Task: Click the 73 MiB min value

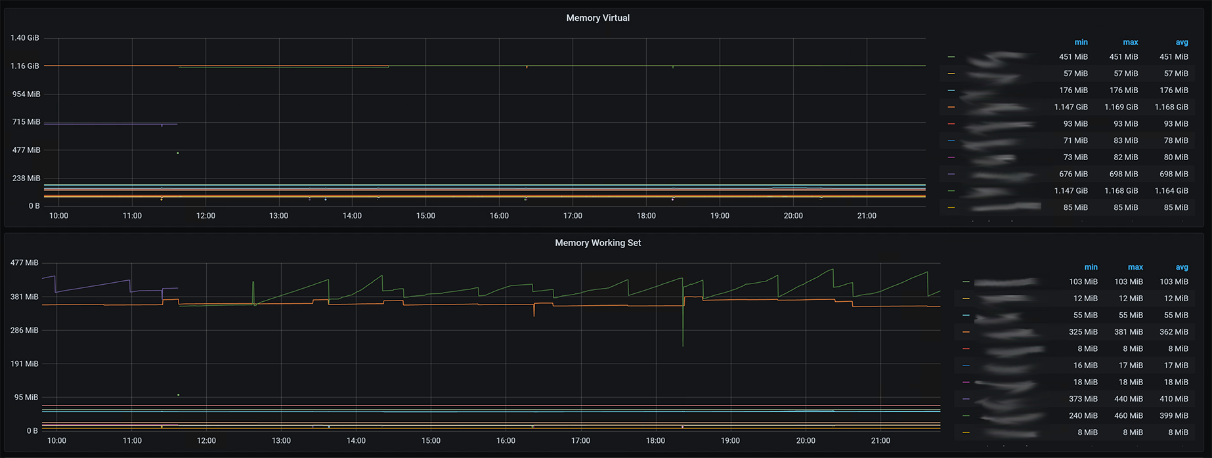Action: click(x=1075, y=157)
